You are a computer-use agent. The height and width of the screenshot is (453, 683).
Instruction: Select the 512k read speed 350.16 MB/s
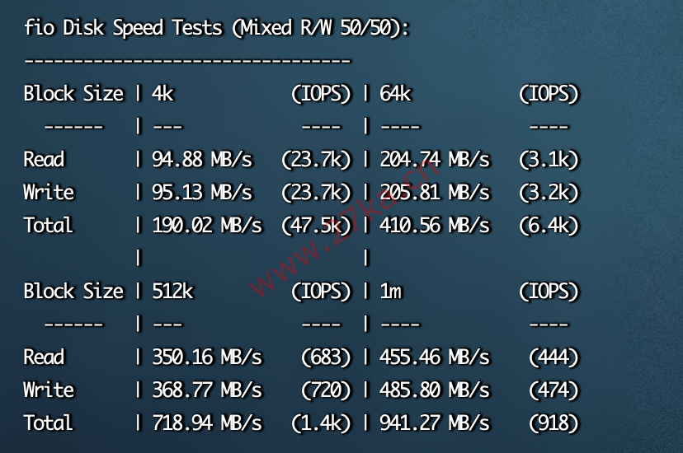pos(207,357)
